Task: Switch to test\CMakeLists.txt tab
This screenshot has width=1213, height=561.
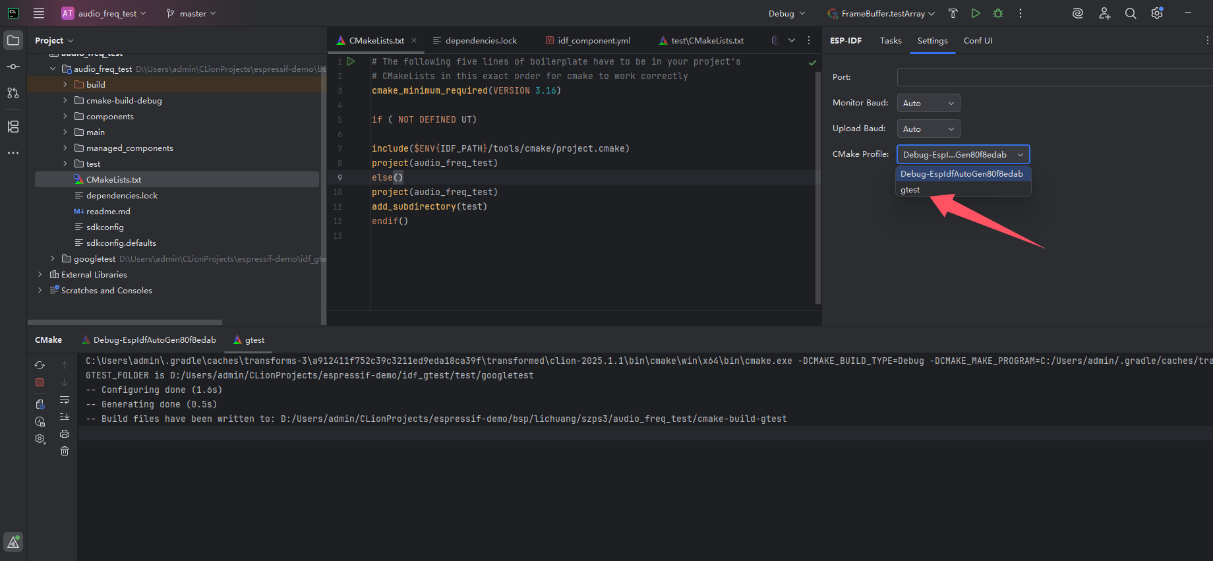Action: [x=701, y=40]
